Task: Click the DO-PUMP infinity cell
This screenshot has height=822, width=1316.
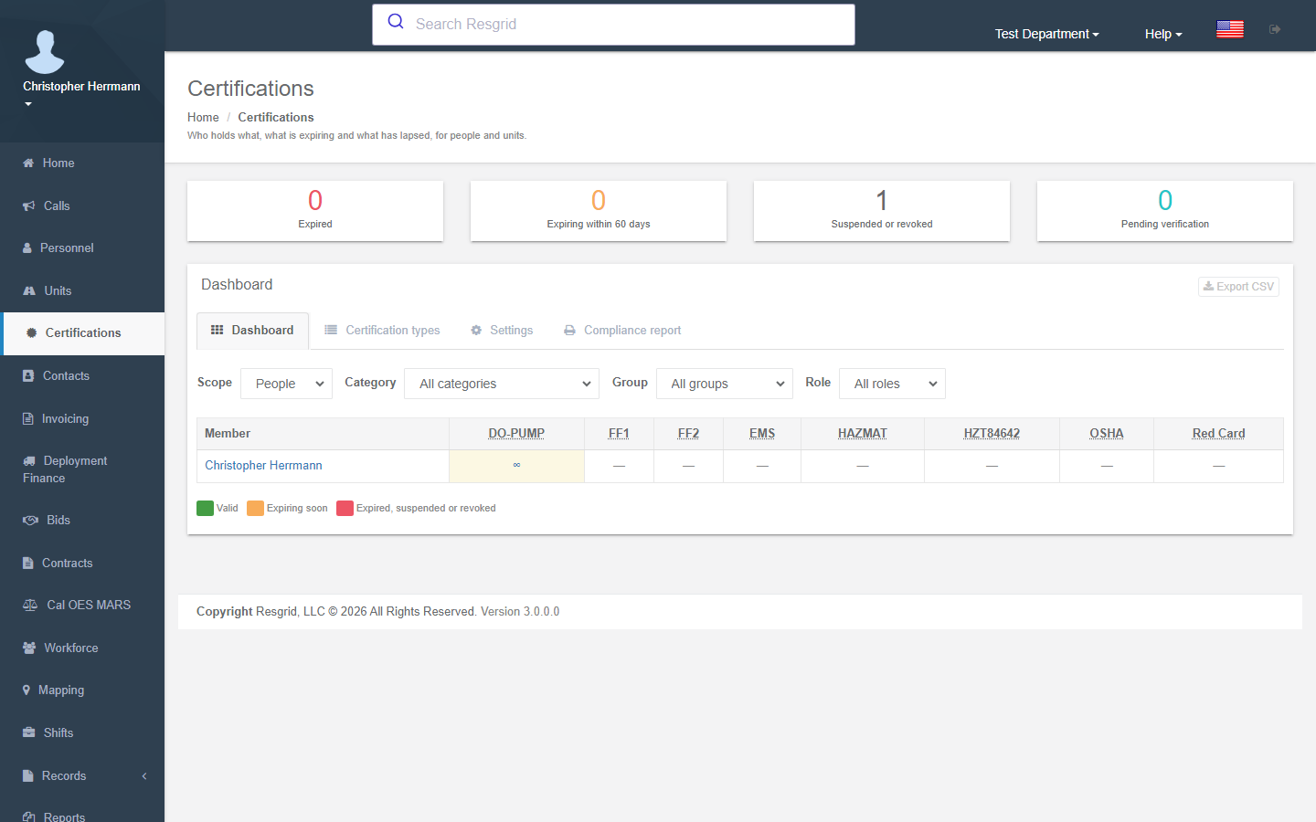Action: [x=516, y=466]
